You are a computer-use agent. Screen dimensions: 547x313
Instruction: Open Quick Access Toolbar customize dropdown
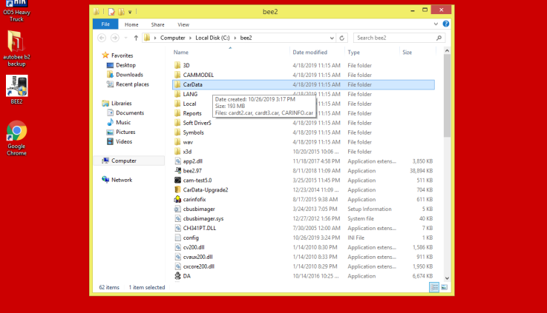131,12
